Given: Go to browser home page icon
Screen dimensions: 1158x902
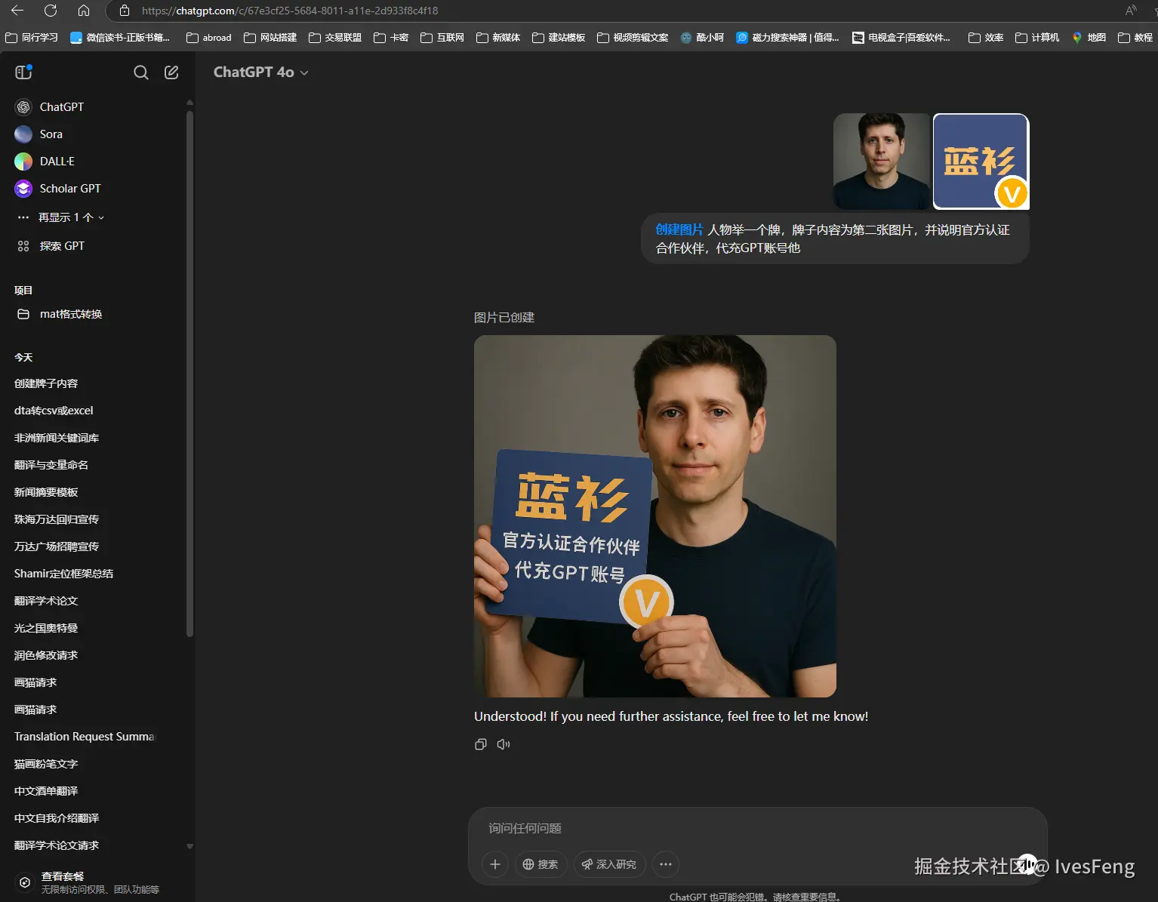Looking at the screenshot, I should coord(84,11).
